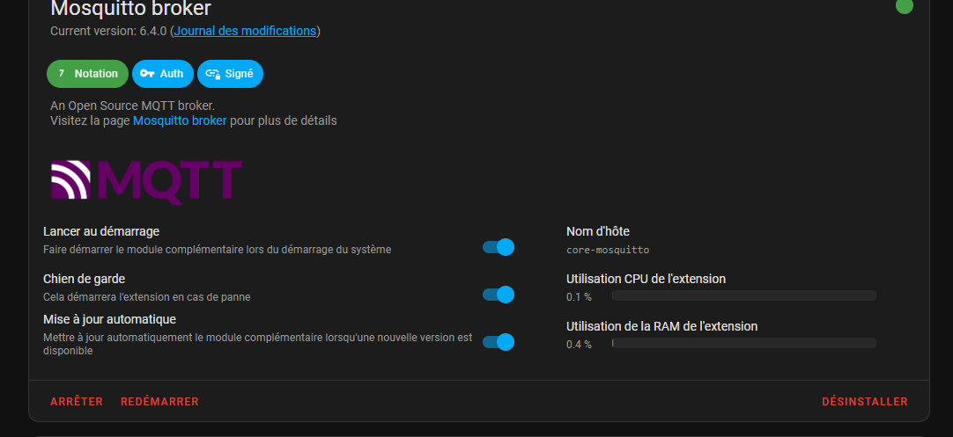This screenshot has height=437, width=953.
Task: Click the rating number 7 in the Notation chip
Action: coord(62,74)
